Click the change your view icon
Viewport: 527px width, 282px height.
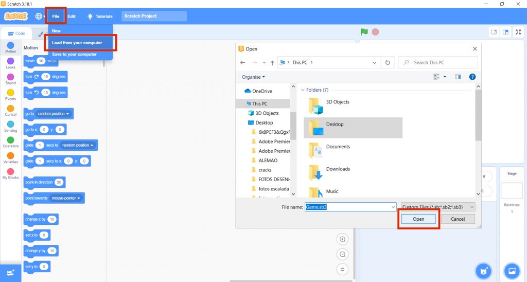436,77
